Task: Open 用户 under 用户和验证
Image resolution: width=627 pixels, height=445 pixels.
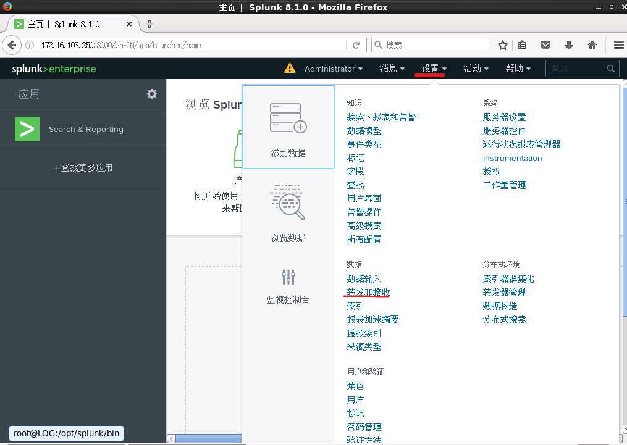Action: click(x=355, y=400)
